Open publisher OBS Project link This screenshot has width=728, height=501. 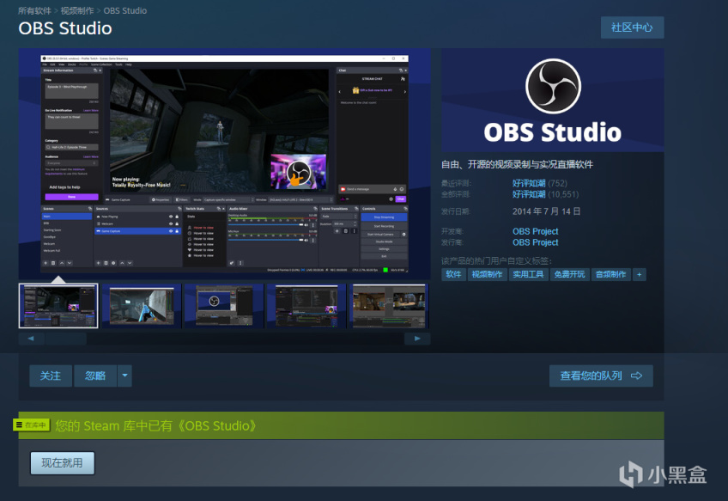(536, 242)
